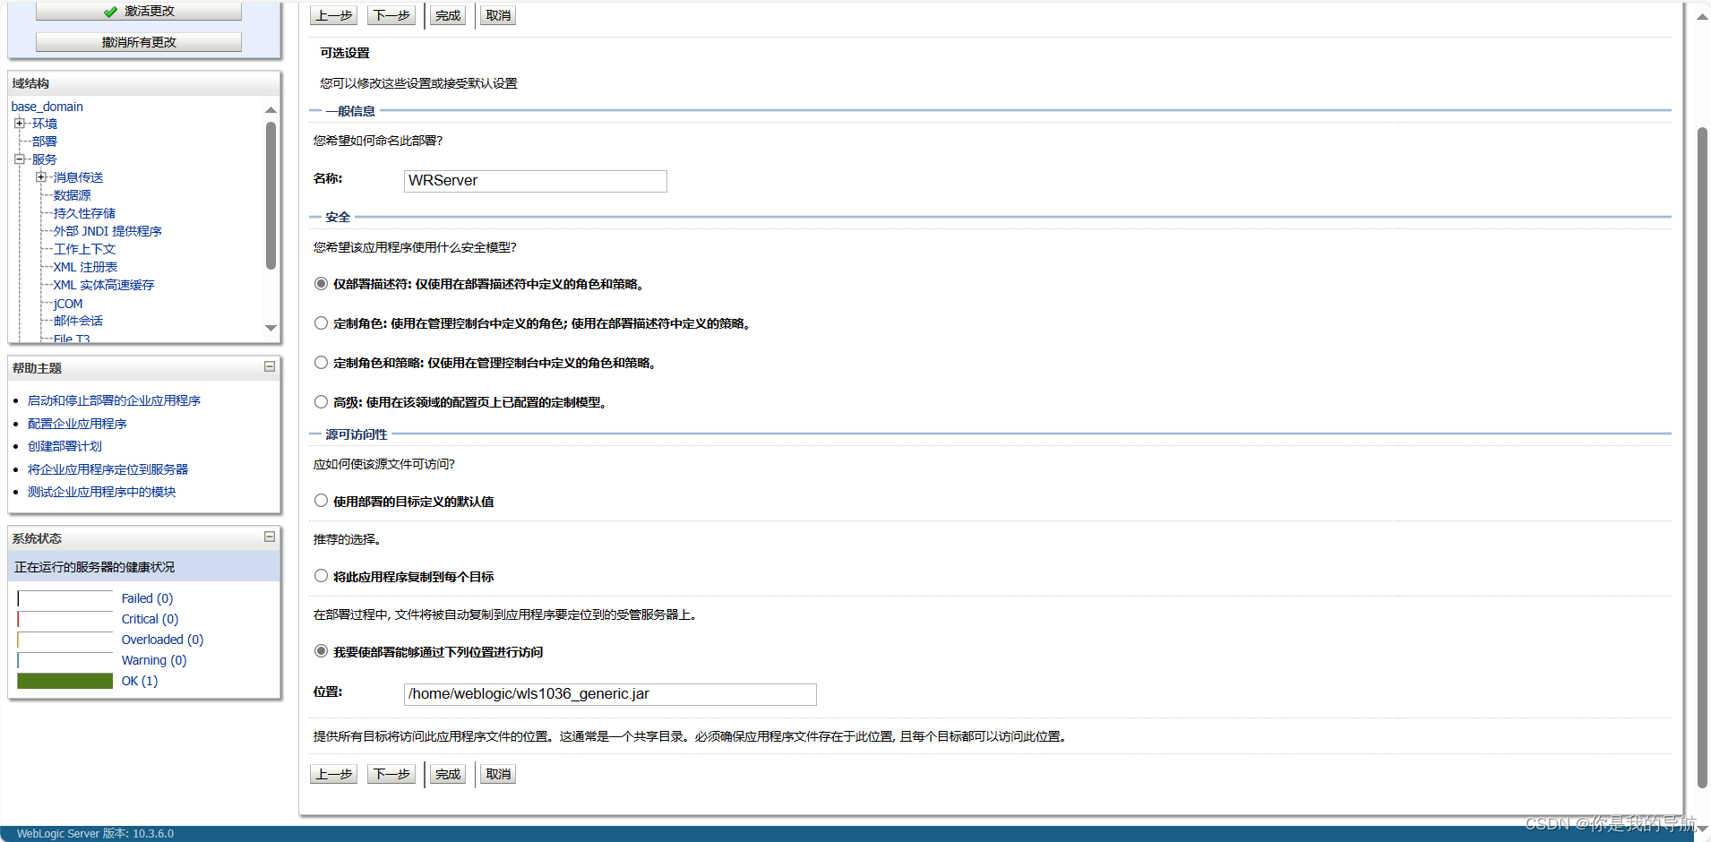Click the 位置 file path input field
The height and width of the screenshot is (842, 1711).
609,693
